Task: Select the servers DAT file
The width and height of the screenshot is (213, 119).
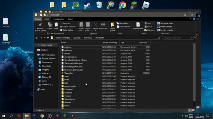Action: click(106, 54)
